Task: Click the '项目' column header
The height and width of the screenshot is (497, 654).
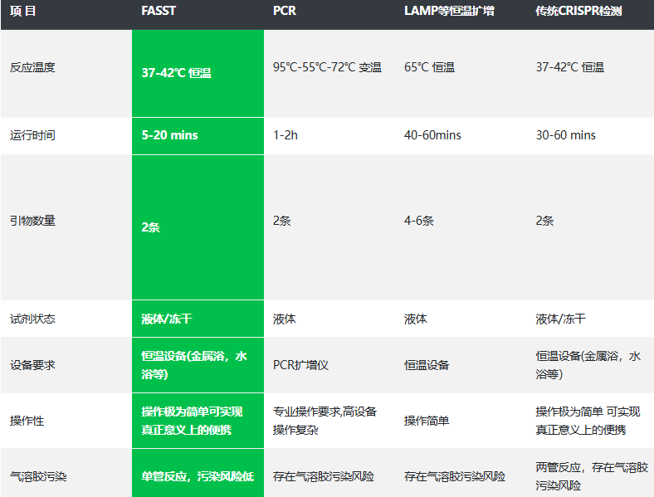Action: coord(23,11)
